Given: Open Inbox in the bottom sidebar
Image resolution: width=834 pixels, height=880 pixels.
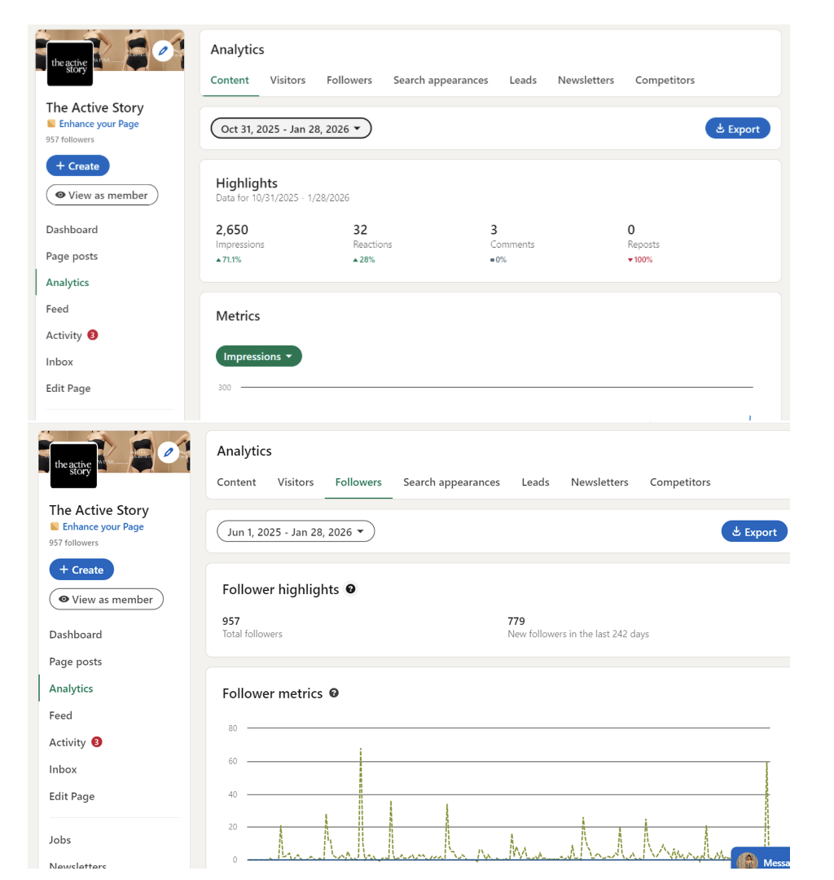Looking at the screenshot, I should 63,769.
